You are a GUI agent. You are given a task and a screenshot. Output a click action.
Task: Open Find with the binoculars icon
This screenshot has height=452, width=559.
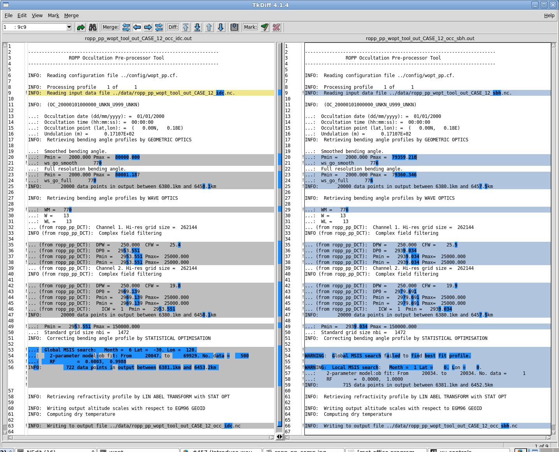pos(93,27)
